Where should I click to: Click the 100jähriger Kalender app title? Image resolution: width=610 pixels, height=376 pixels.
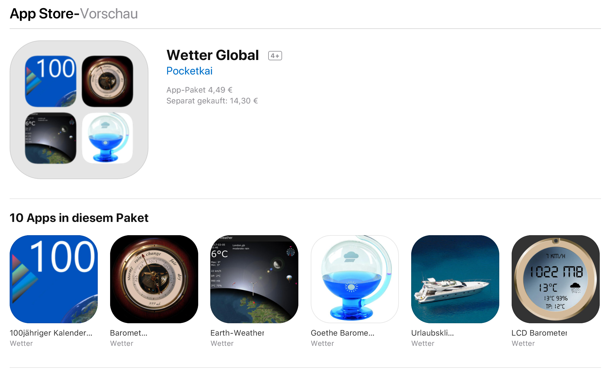click(x=51, y=333)
